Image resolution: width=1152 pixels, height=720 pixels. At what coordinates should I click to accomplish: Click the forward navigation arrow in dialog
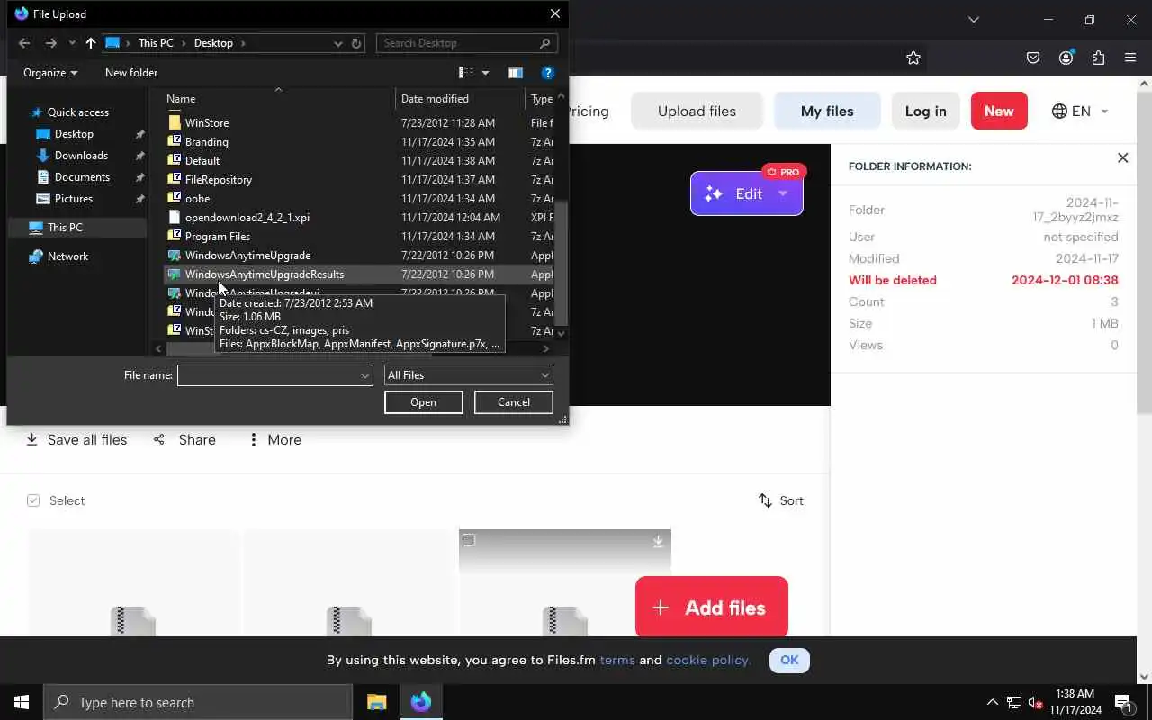pos(50,43)
